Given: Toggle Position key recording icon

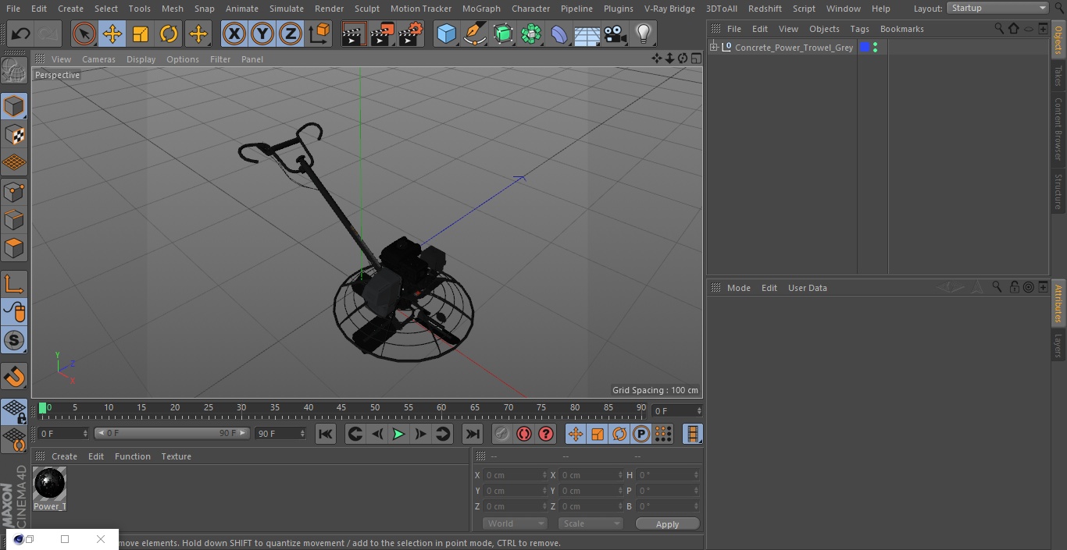Looking at the screenshot, I should coord(576,434).
